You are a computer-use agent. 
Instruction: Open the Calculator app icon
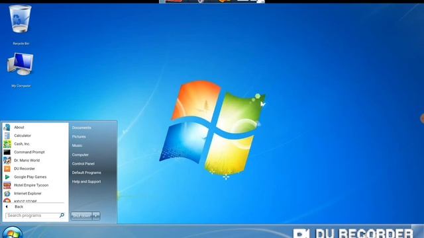click(7, 136)
